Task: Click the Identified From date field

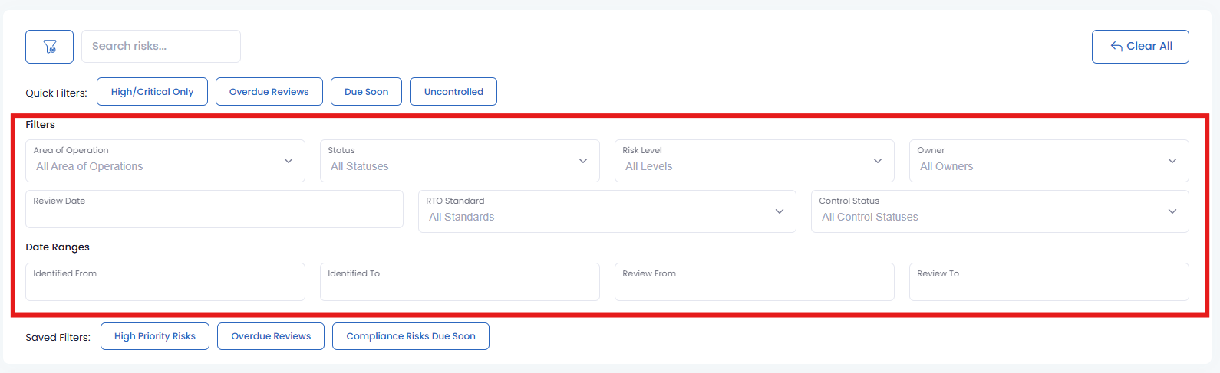Action: tap(165, 283)
